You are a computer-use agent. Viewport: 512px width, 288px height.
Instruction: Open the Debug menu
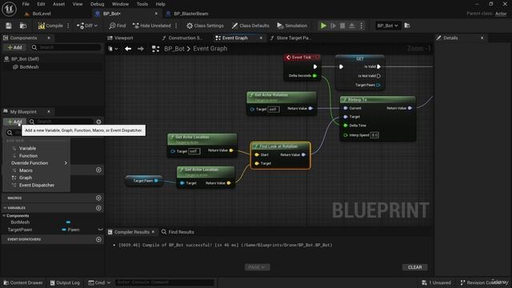click(97, 4)
